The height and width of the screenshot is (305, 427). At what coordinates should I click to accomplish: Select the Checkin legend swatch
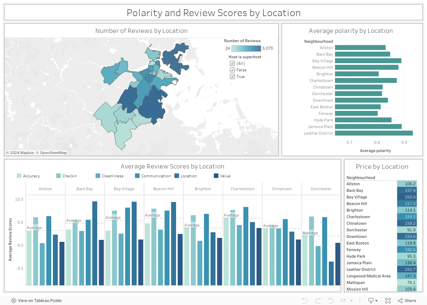tap(58, 176)
